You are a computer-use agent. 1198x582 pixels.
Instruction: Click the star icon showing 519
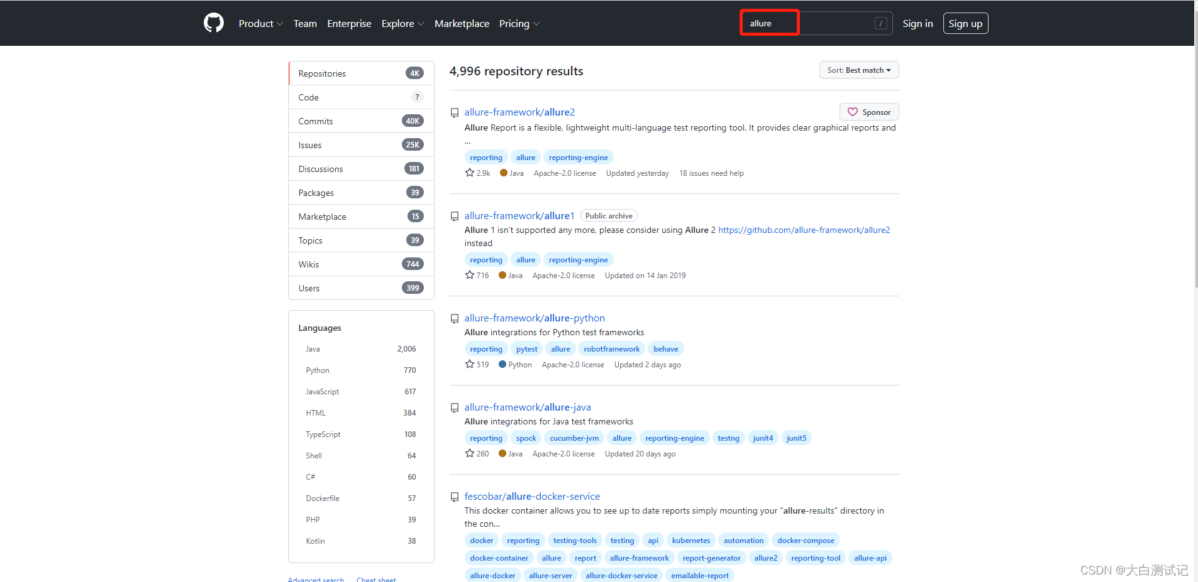click(470, 364)
